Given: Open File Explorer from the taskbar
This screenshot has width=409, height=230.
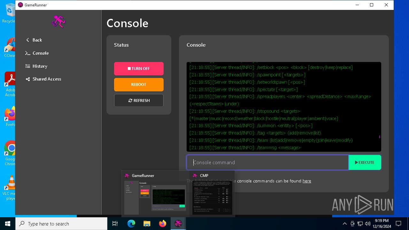Looking at the screenshot, I should point(147,224).
